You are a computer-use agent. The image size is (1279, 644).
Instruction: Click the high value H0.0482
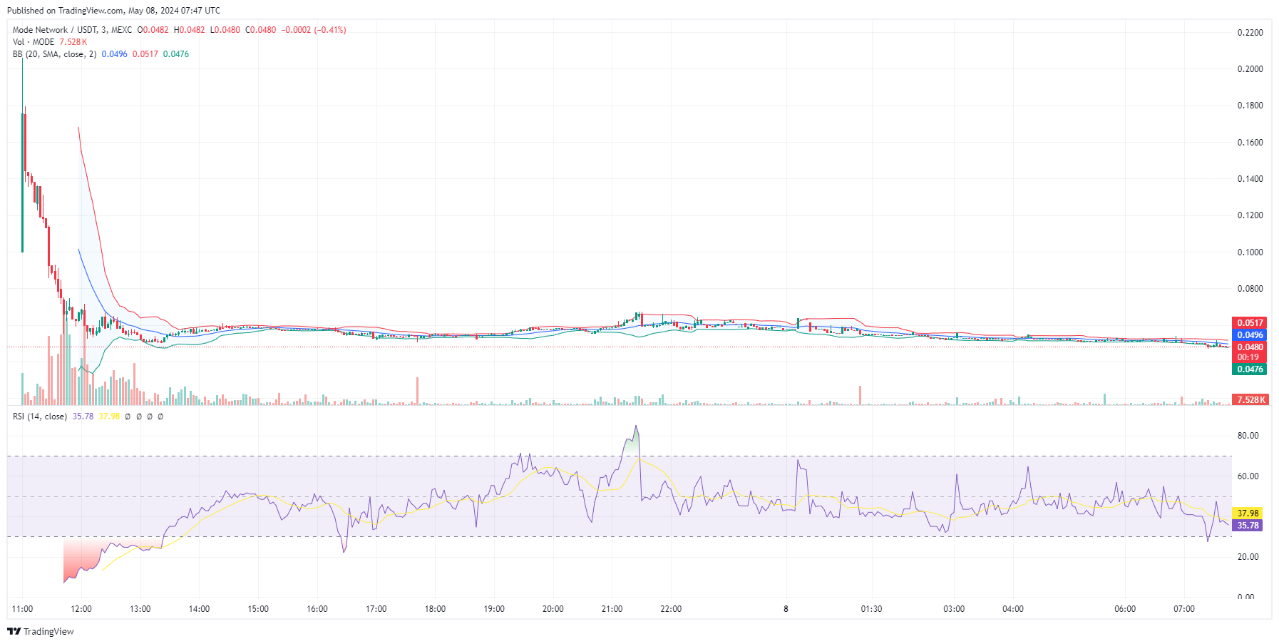[x=189, y=30]
